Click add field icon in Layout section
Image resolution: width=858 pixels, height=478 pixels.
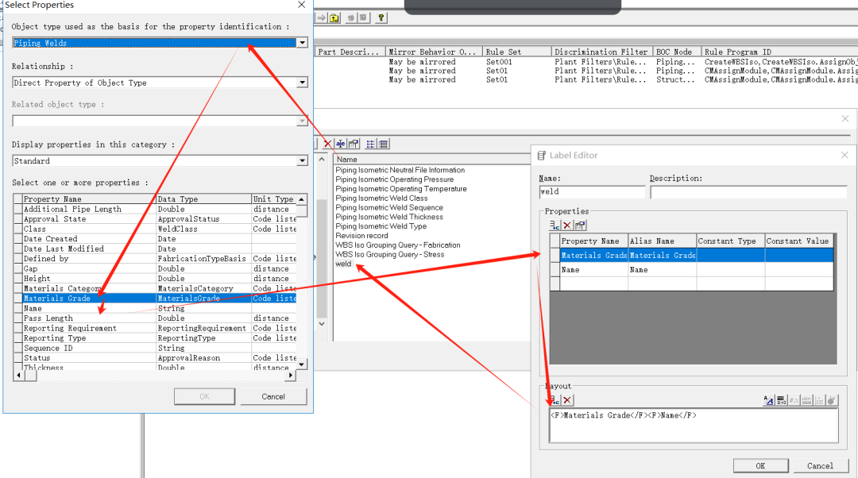[x=555, y=400]
